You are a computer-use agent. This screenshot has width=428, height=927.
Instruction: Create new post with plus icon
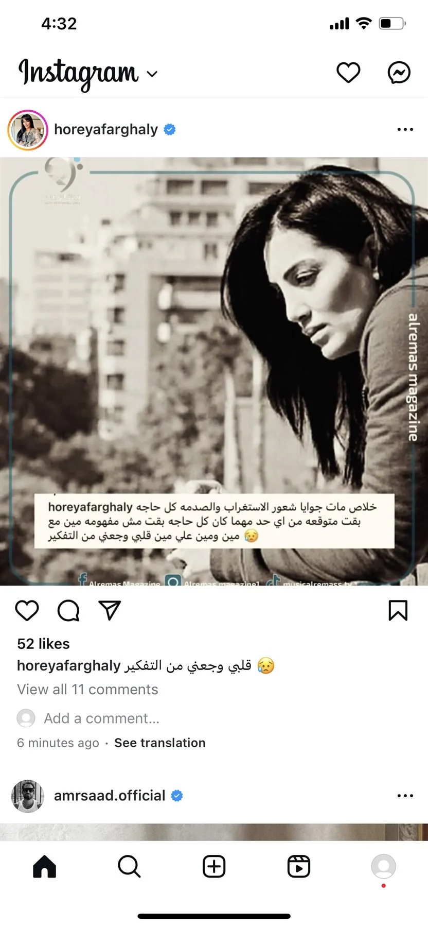point(214,866)
